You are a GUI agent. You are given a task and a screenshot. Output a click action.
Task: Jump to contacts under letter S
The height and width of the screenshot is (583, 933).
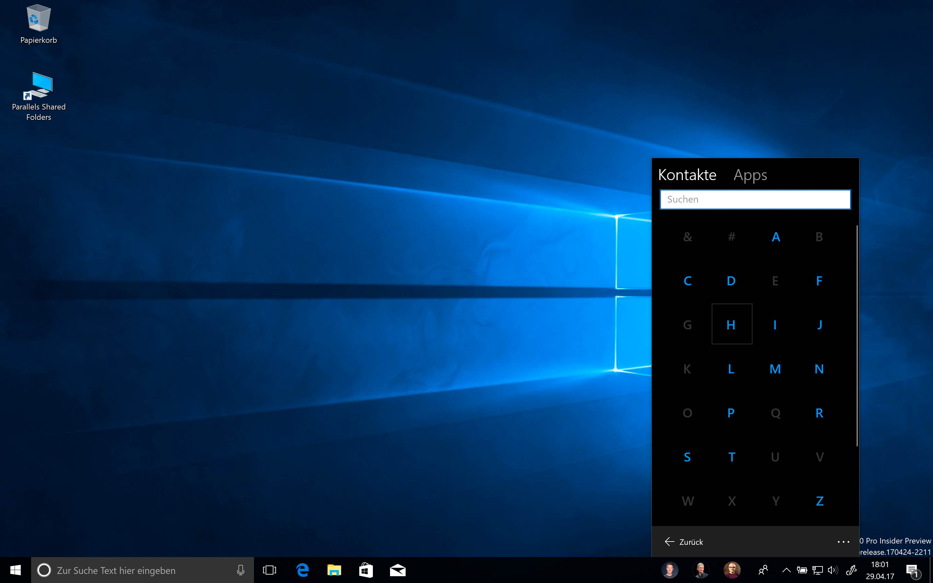pyautogui.click(x=687, y=457)
